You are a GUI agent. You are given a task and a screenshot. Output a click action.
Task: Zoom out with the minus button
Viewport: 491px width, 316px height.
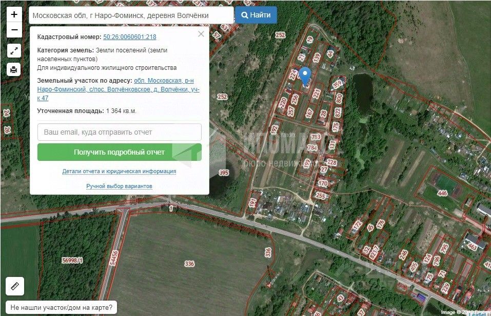14,30
